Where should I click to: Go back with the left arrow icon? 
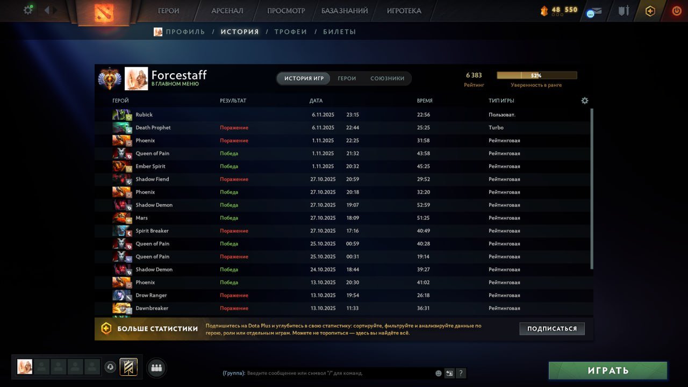point(47,10)
